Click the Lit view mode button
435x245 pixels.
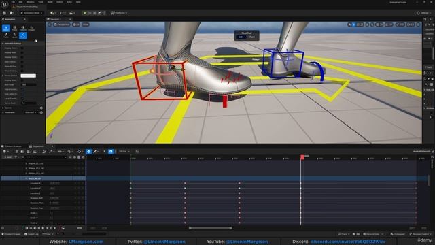point(76,24)
